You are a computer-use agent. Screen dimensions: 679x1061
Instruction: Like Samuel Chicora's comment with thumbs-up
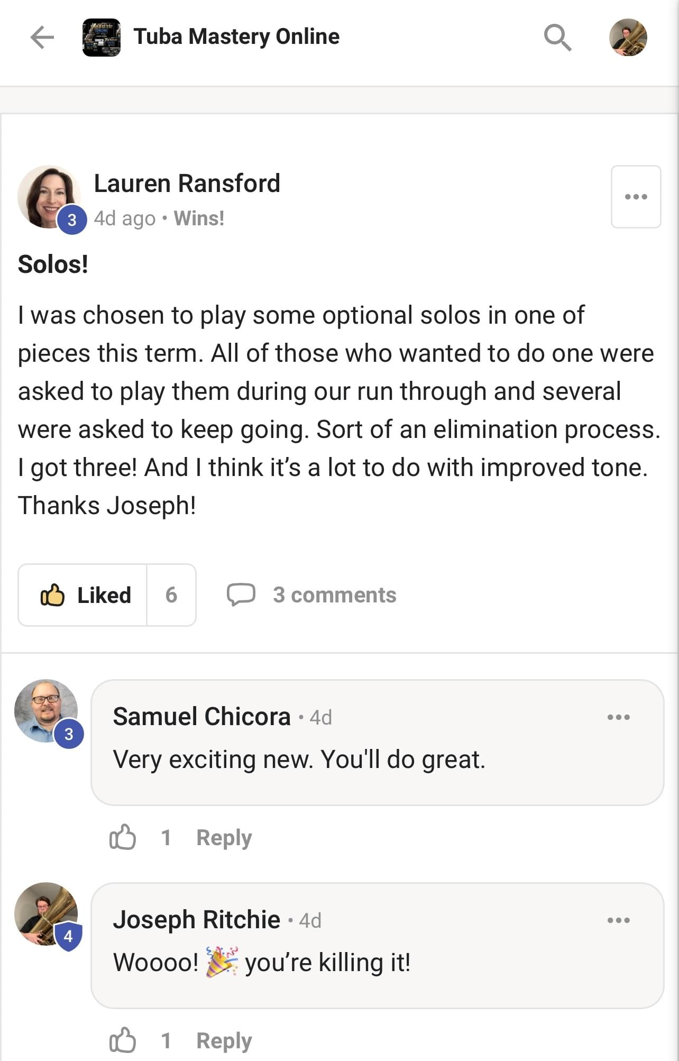[123, 837]
